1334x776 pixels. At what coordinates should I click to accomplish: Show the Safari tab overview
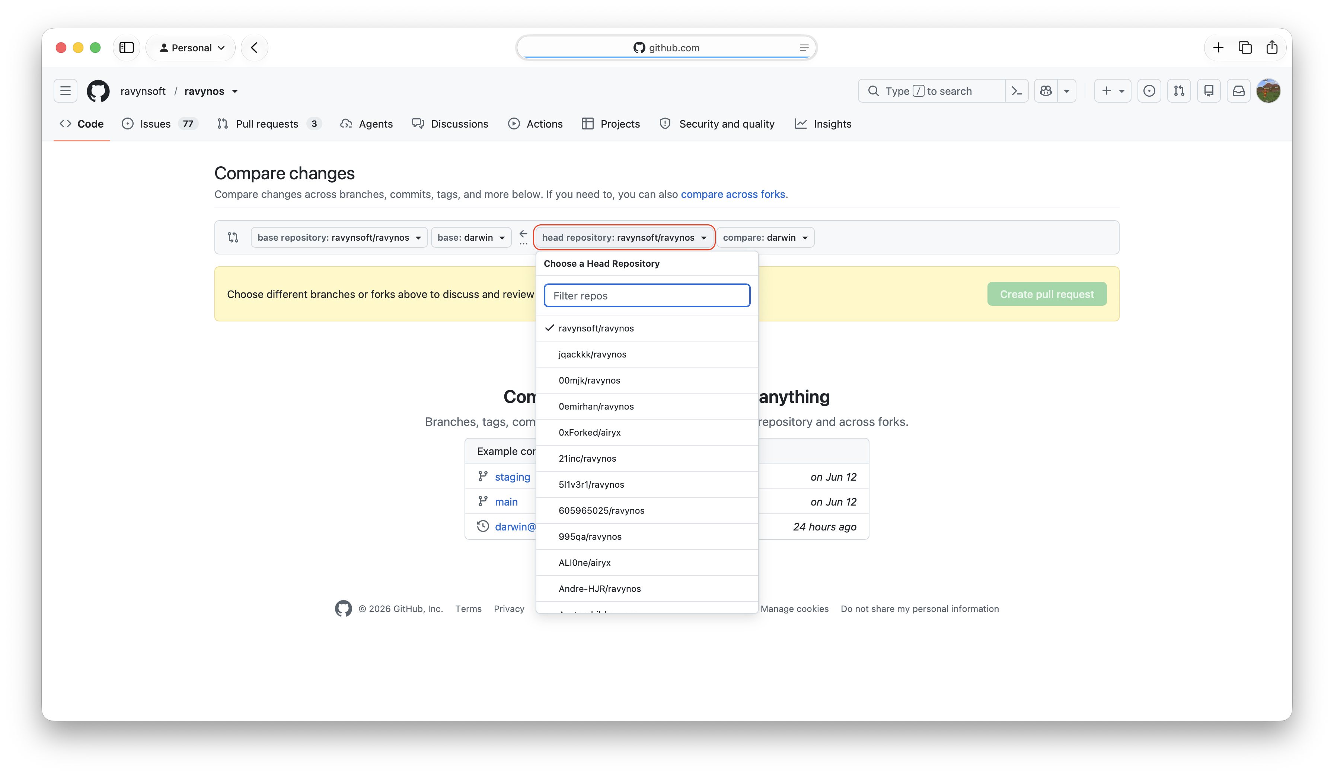(x=1245, y=48)
